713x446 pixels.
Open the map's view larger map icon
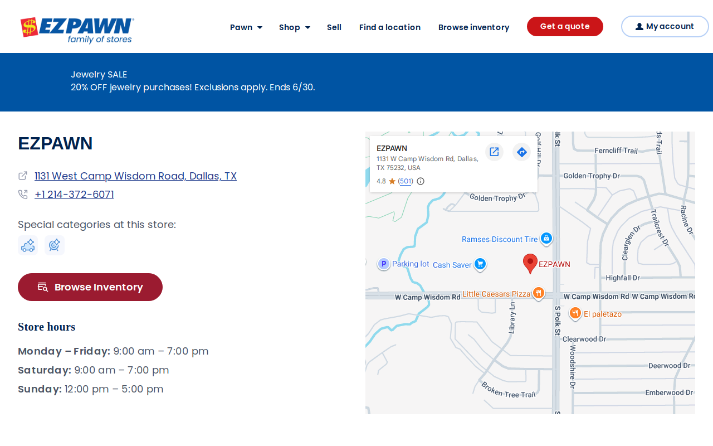(x=494, y=152)
